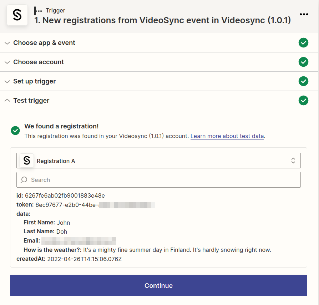Click the Videosync app logo in header
The width and height of the screenshot is (319, 305).
coord(17,15)
